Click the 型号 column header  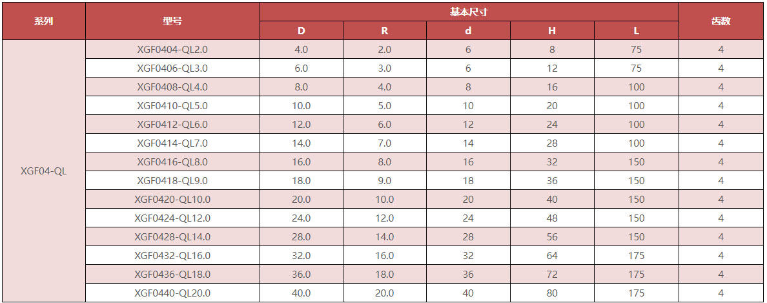[x=172, y=21]
